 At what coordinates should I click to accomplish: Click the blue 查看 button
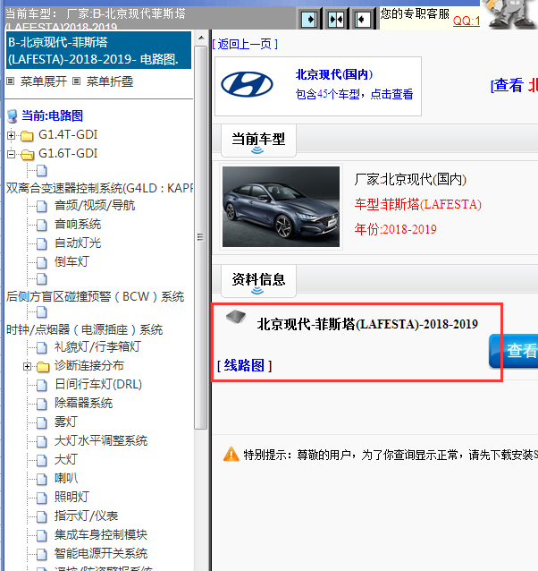513,351
